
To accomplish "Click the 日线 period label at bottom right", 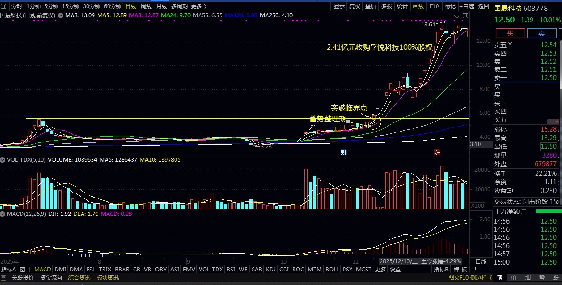I will point(481,262).
